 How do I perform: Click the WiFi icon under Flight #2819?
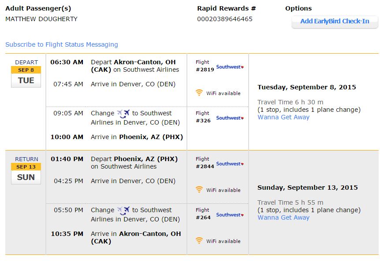pos(199,93)
